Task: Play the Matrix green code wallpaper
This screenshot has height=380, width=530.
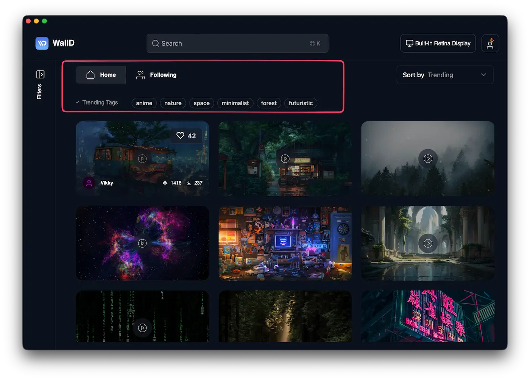Action: (142, 328)
